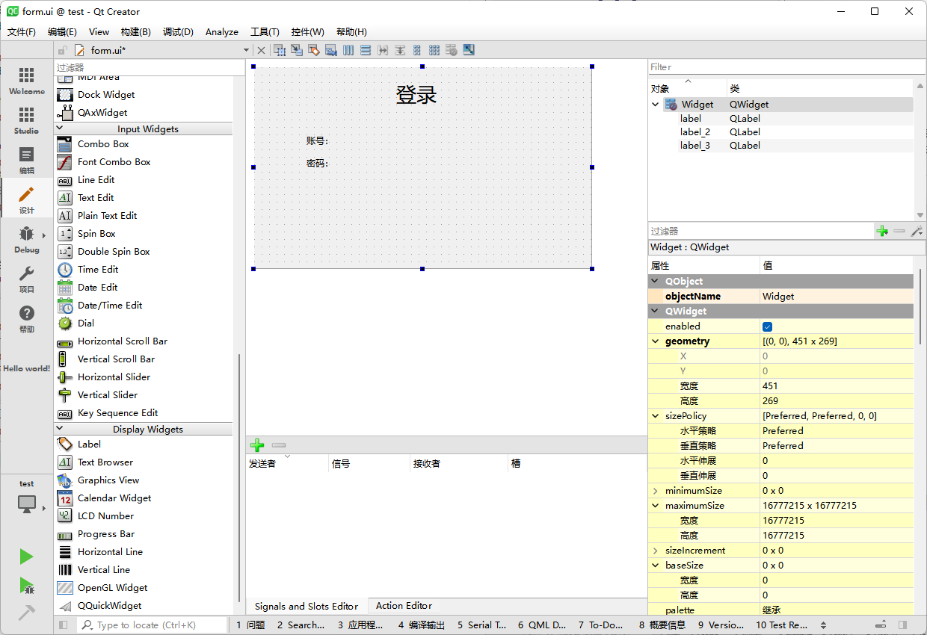Click the green Run button
This screenshot has width=927, height=635.
(27, 557)
